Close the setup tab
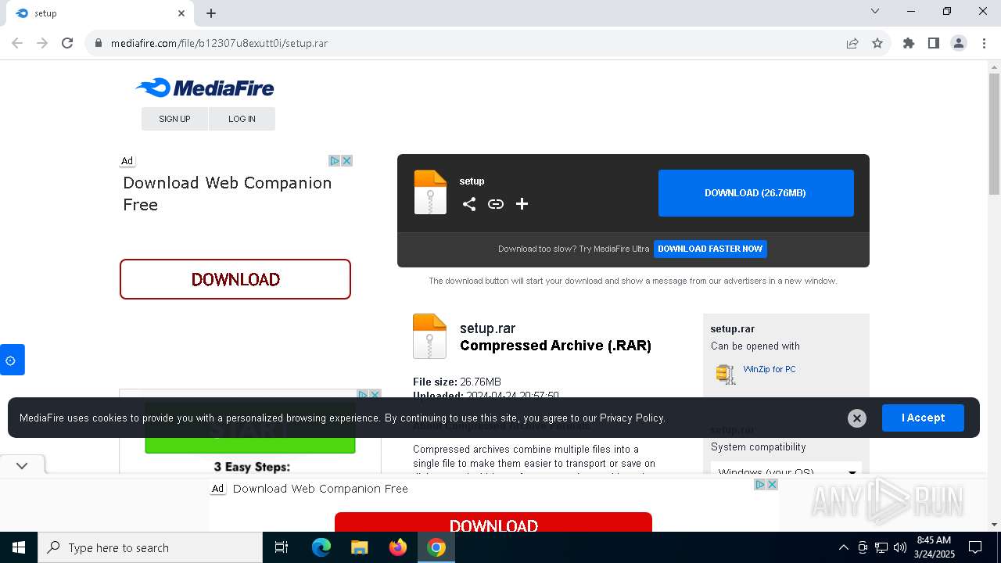 click(x=181, y=13)
